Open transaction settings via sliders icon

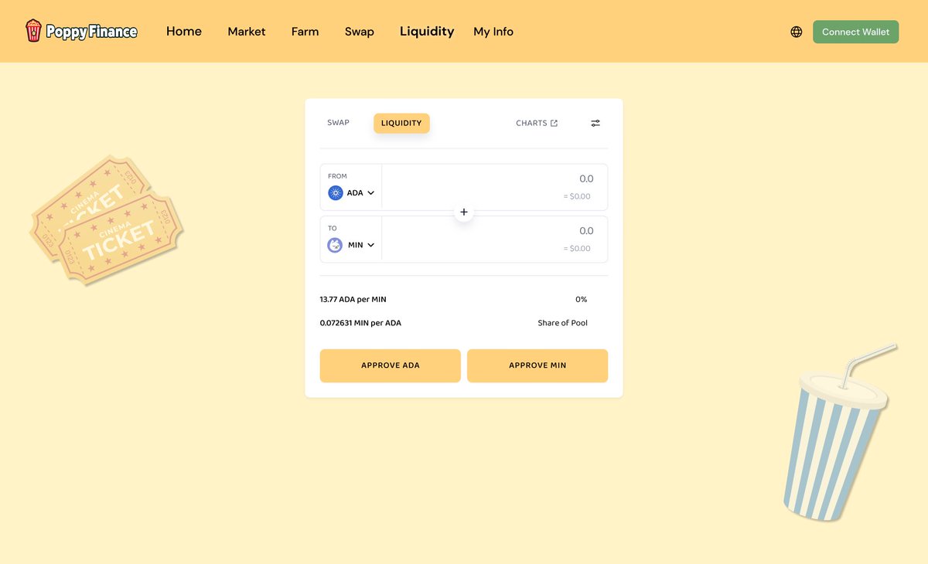coord(595,122)
